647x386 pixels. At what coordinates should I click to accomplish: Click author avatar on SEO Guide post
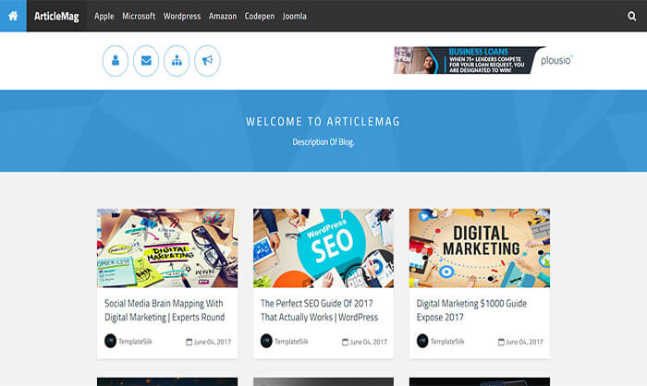[266, 341]
